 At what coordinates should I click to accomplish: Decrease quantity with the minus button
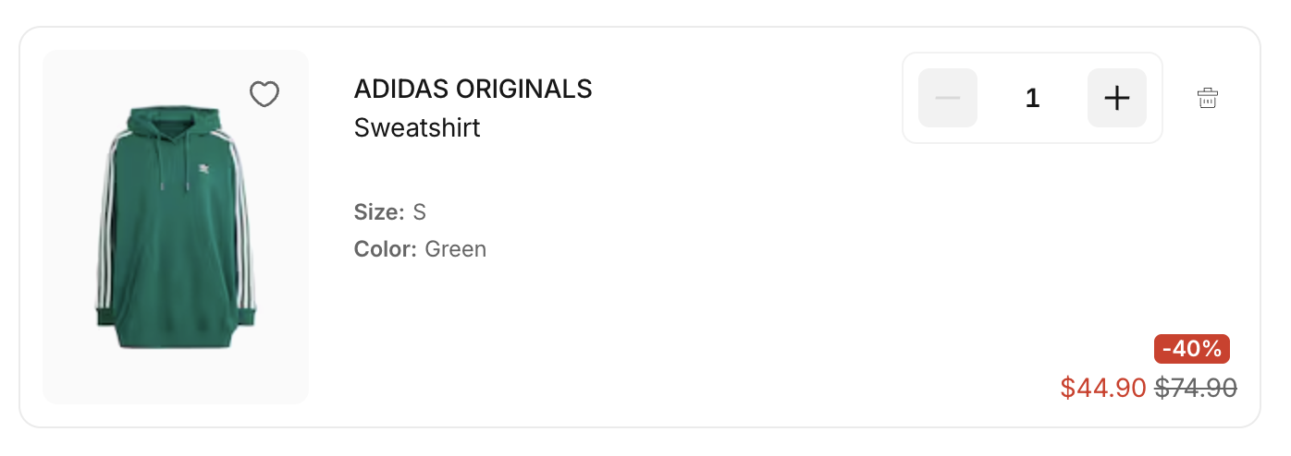(x=948, y=98)
